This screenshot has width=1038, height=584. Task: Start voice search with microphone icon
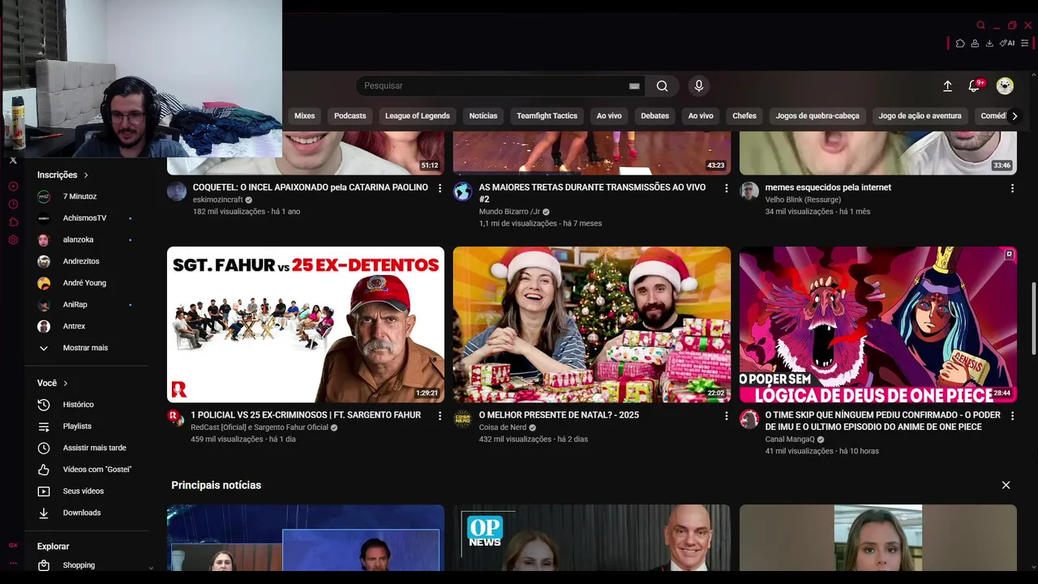click(x=699, y=86)
